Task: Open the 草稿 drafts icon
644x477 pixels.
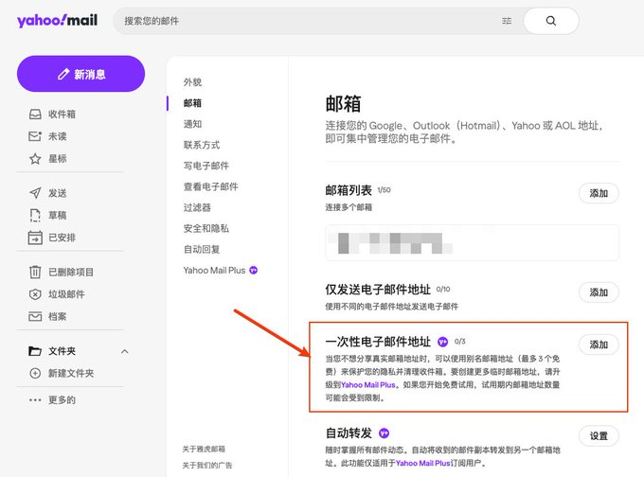Action: click(35, 215)
